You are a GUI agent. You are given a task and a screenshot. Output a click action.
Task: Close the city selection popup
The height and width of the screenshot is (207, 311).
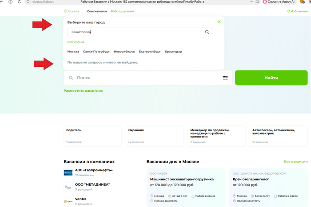pyautogui.click(x=219, y=22)
